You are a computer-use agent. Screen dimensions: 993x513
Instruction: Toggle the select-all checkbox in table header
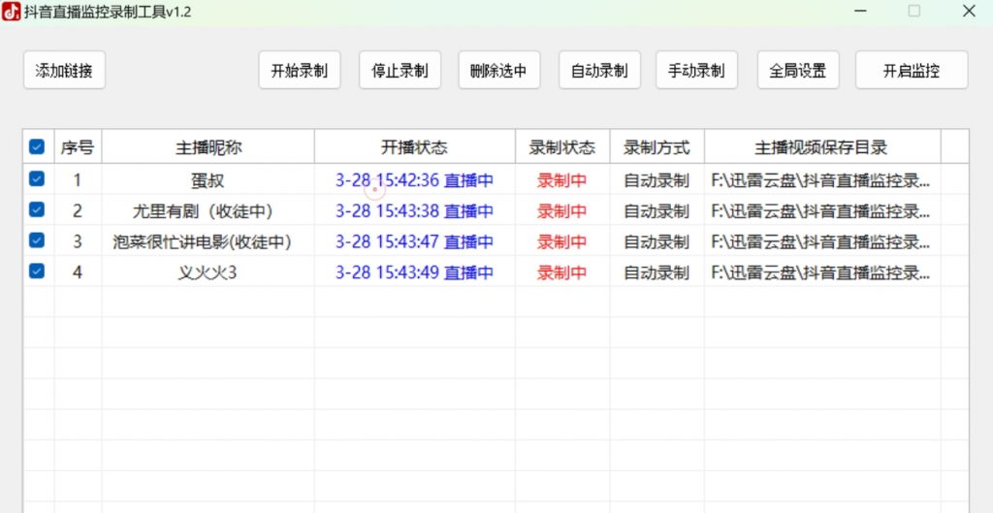click(x=37, y=147)
